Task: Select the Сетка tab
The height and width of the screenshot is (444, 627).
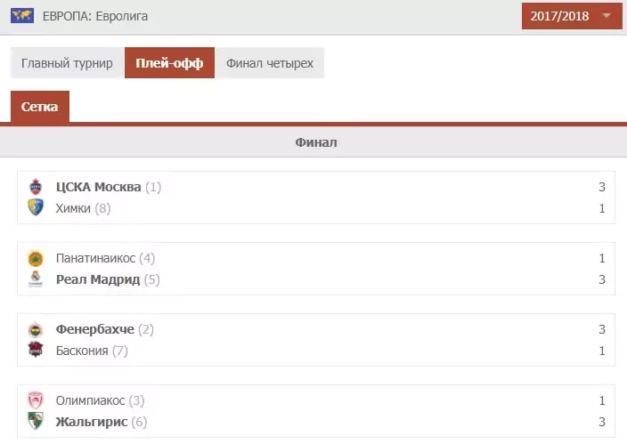Action: [39, 107]
